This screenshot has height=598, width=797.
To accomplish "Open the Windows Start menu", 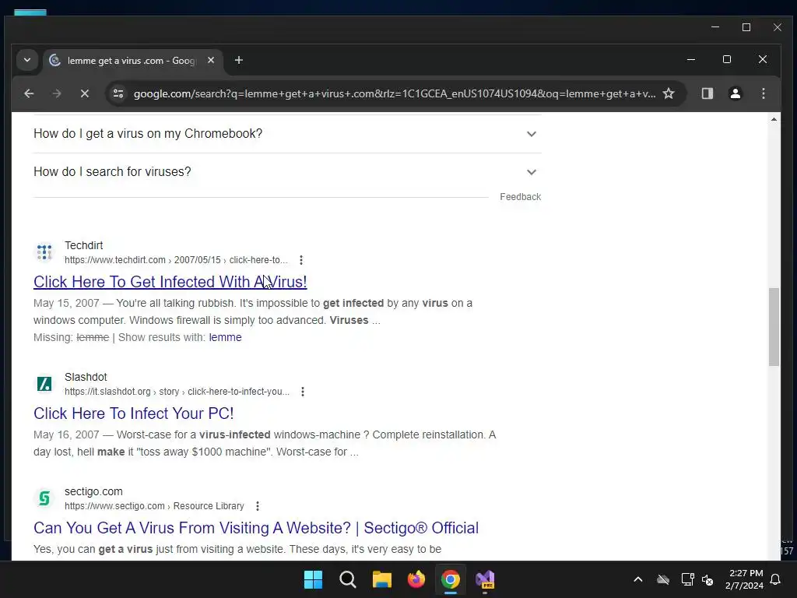I will pos(313,579).
